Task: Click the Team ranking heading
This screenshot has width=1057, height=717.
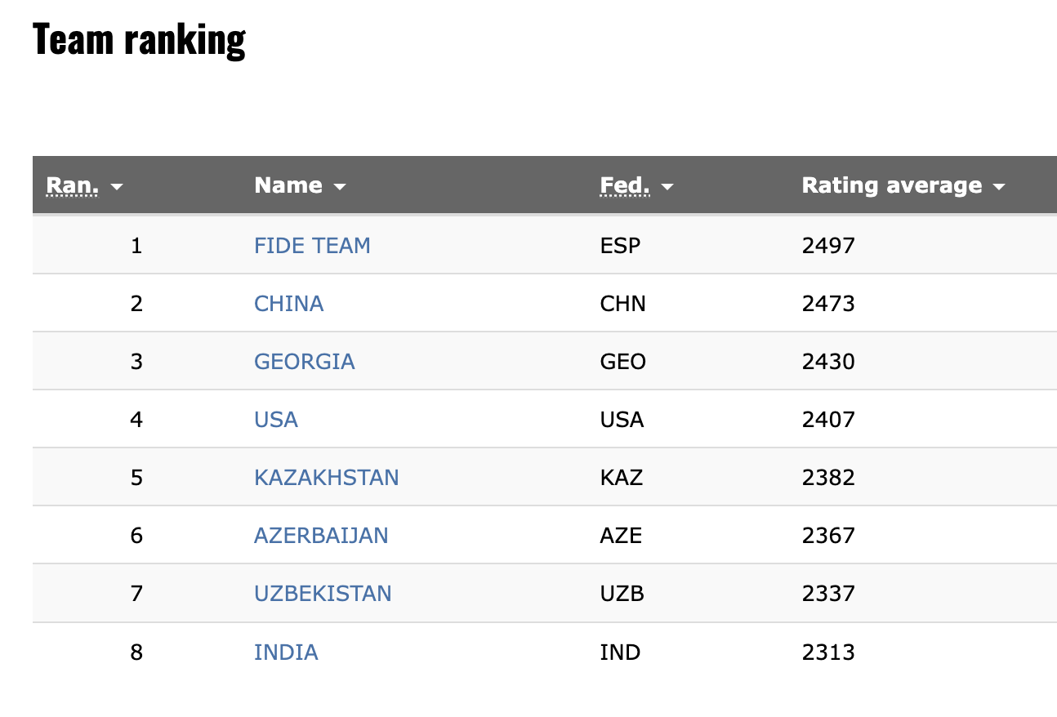Action: (x=139, y=39)
